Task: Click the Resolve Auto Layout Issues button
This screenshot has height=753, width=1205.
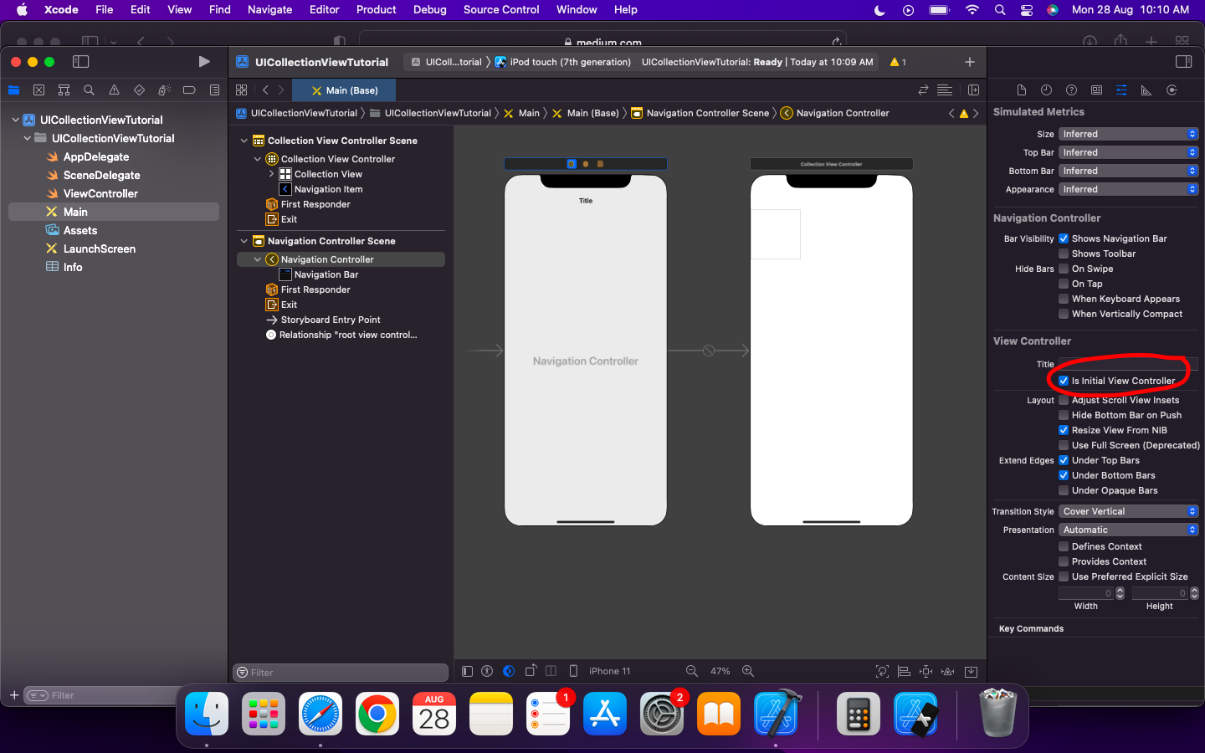Action: [x=947, y=671]
